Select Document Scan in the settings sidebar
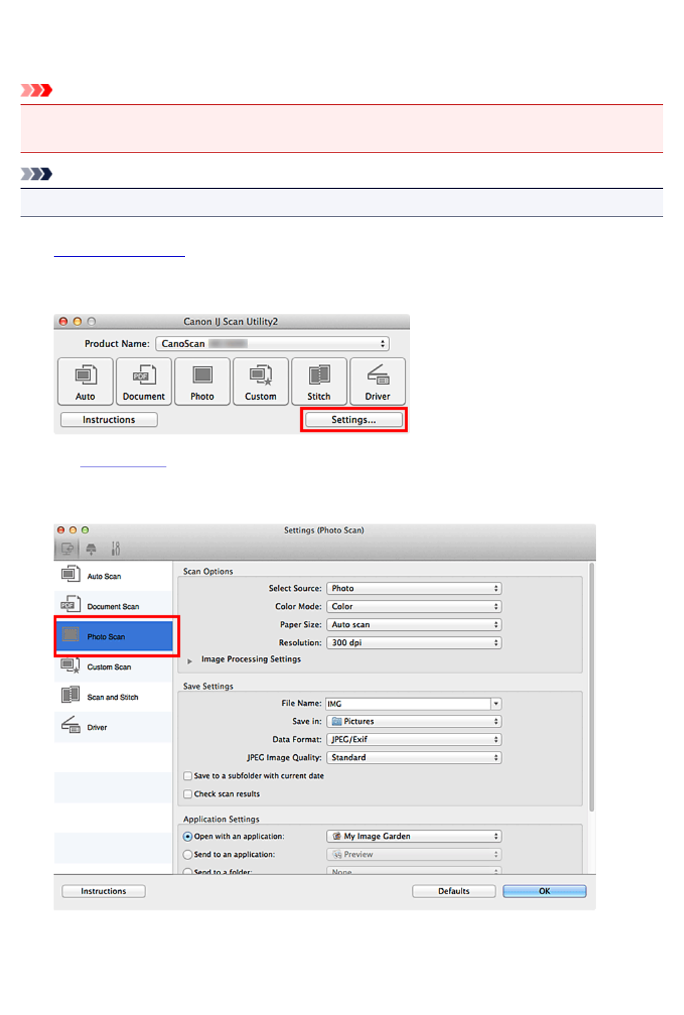The image size is (684, 1015). pyautogui.click(x=113, y=606)
